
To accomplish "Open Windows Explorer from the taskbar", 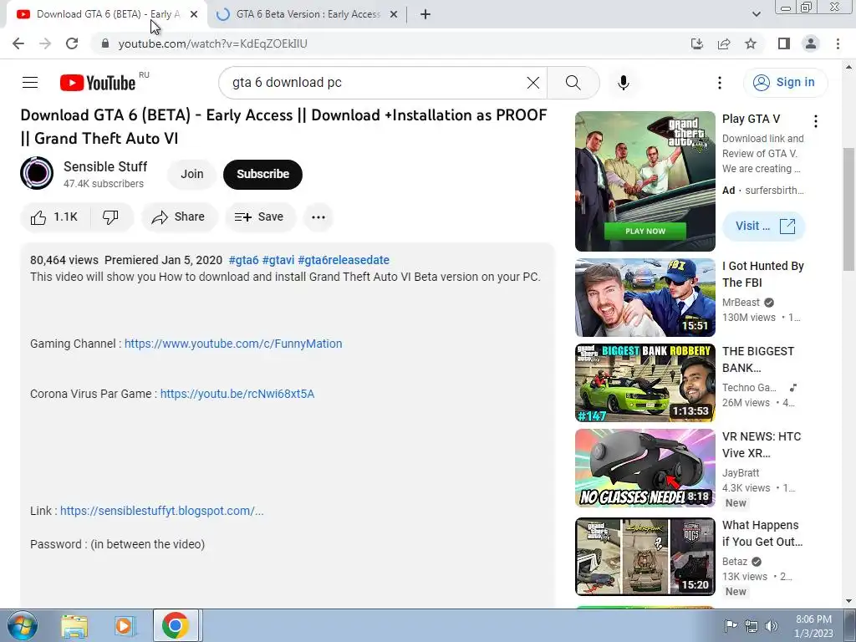I will click(x=74, y=625).
